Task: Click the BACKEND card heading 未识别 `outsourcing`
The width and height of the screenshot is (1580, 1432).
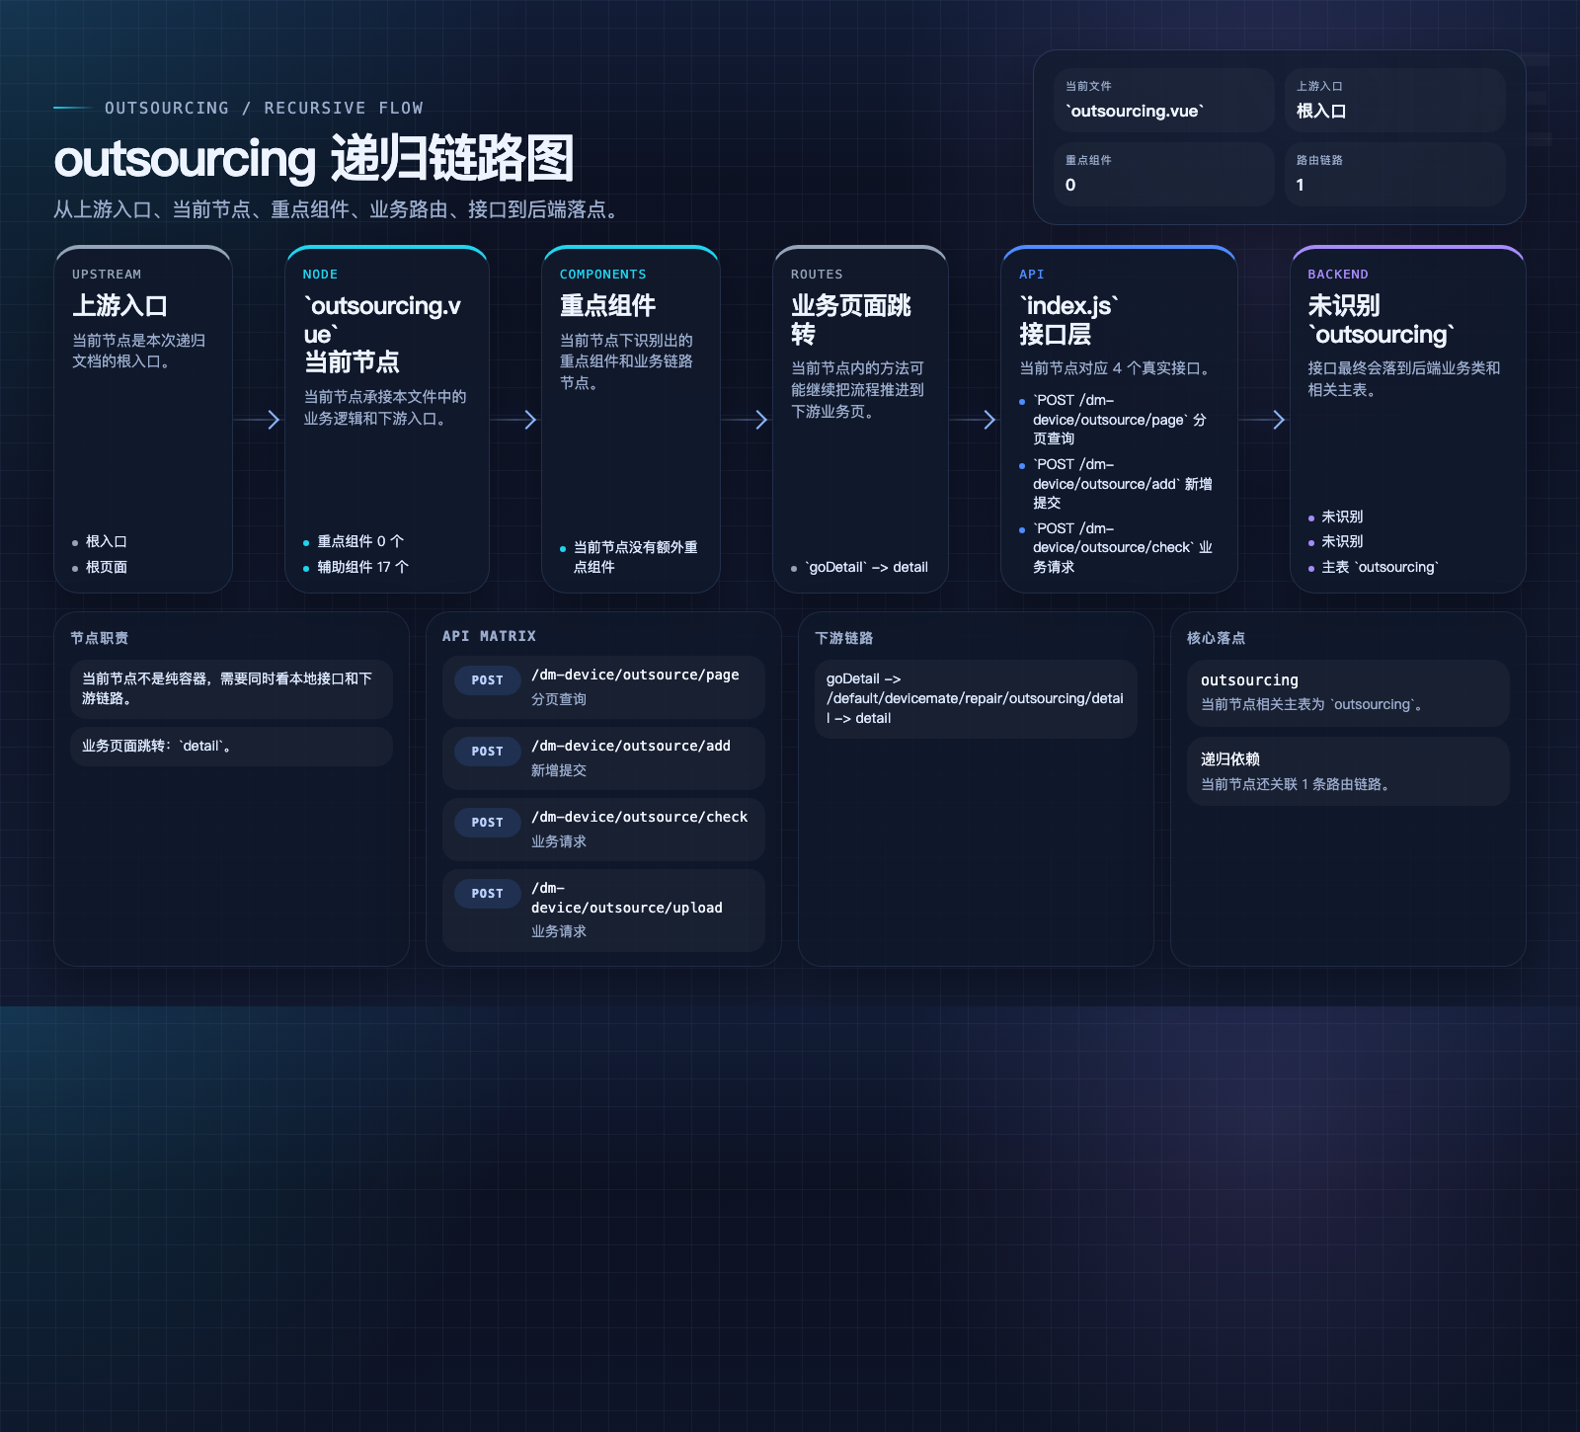Action: coord(1382,319)
